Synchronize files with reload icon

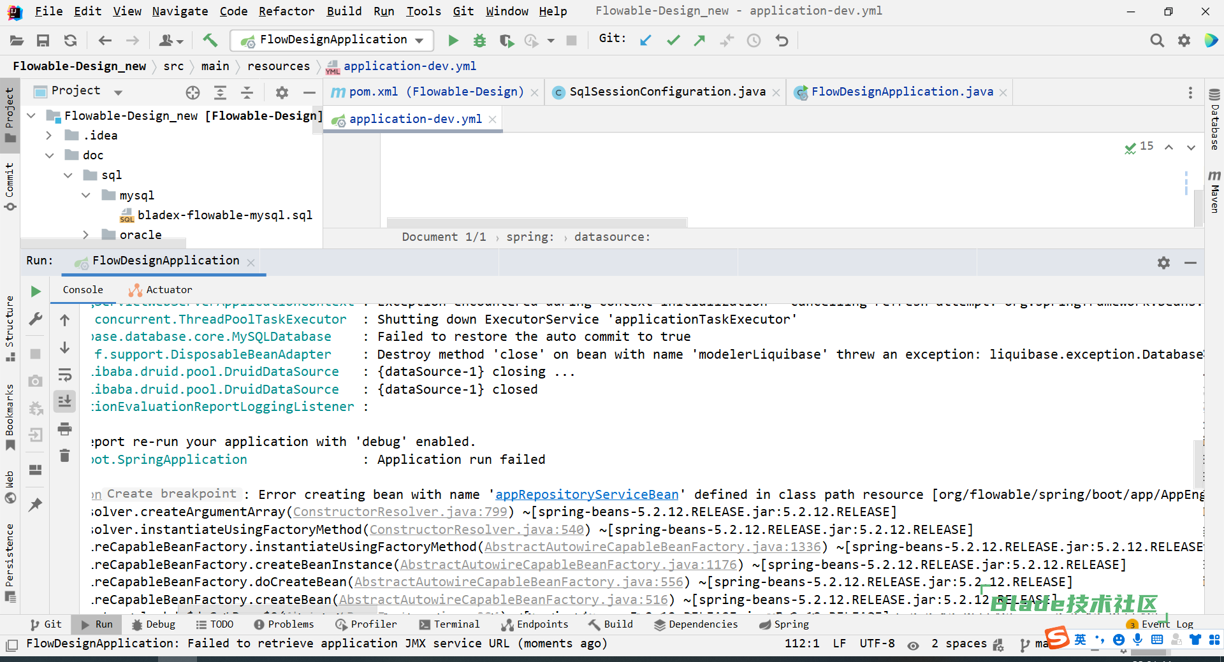(70, 40)
